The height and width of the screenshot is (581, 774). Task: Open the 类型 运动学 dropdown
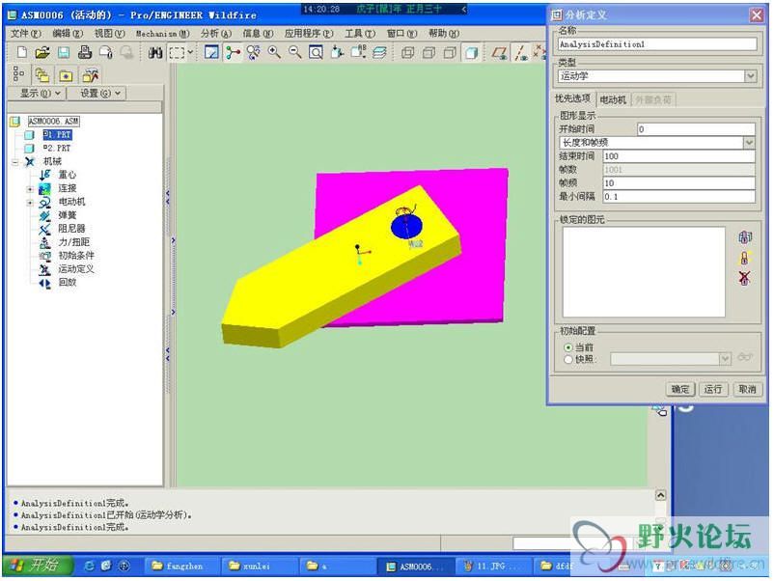(750, 76)
